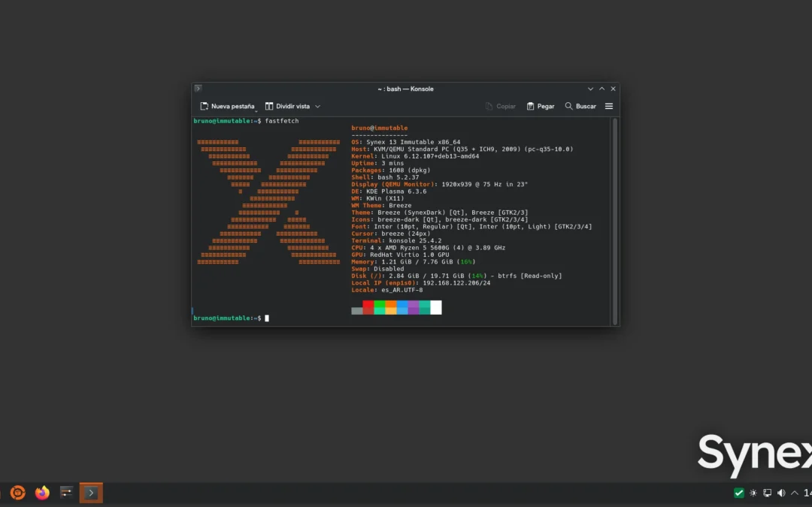Screen dimensions: 812x507
Task: Open a new tab with Nueva pestaña
Action: 227,106
